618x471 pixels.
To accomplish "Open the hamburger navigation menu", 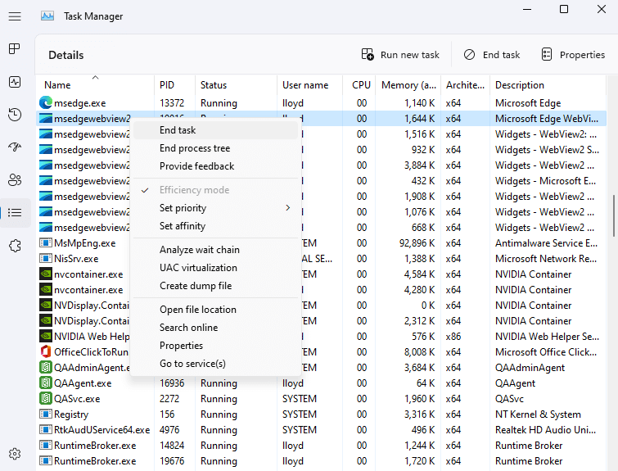I will (15, 16).
